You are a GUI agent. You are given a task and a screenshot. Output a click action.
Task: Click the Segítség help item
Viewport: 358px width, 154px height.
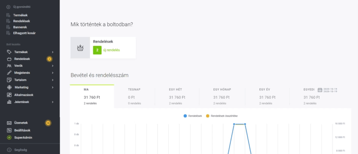pyautogui.click(x=20, y=150)
